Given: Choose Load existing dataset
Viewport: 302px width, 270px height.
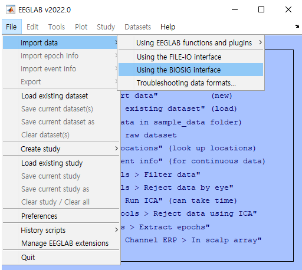Looking at the screenshot, I should [x=61, y=96].
